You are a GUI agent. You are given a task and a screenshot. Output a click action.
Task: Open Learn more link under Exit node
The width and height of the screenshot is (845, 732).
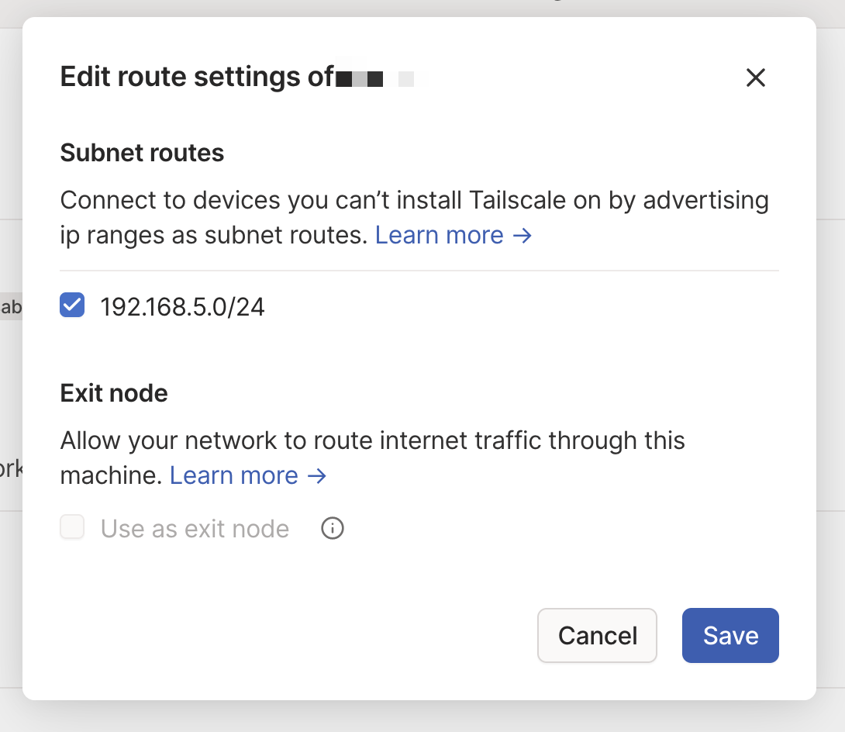coord(234,475)
